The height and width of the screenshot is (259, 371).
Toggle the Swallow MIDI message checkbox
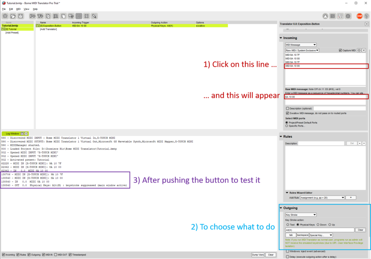click(287, 113)
